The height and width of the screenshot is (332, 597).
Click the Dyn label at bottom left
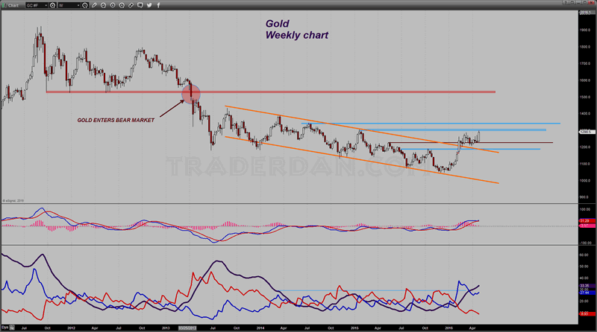[4, 328]
